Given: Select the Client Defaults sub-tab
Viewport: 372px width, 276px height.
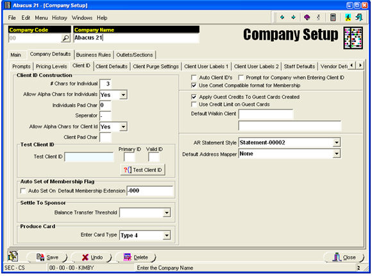Looking at the screenshot, I should pos(112,67).
